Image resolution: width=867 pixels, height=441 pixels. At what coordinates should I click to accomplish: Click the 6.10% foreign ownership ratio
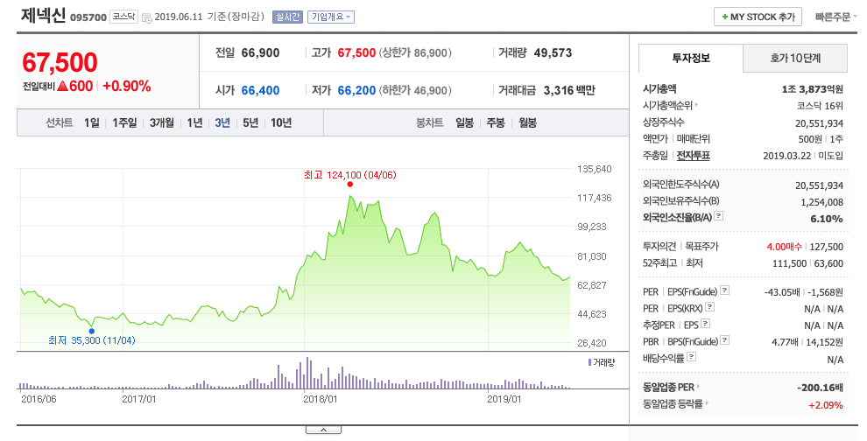(827, 219)
